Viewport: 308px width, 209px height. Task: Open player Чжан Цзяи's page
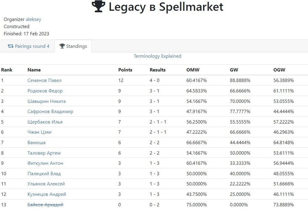[39, 132]
